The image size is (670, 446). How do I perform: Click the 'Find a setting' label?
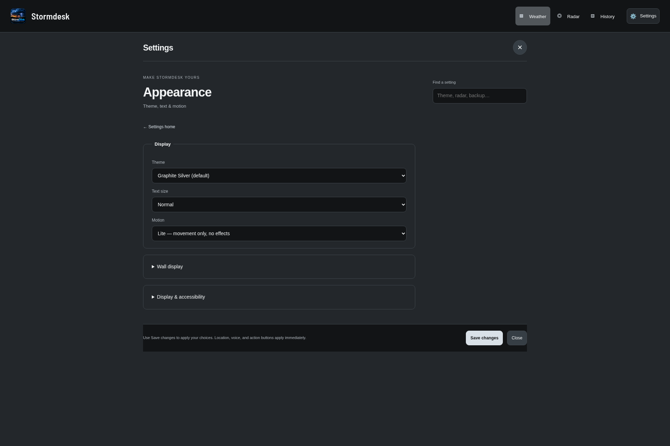click(444, 83)
